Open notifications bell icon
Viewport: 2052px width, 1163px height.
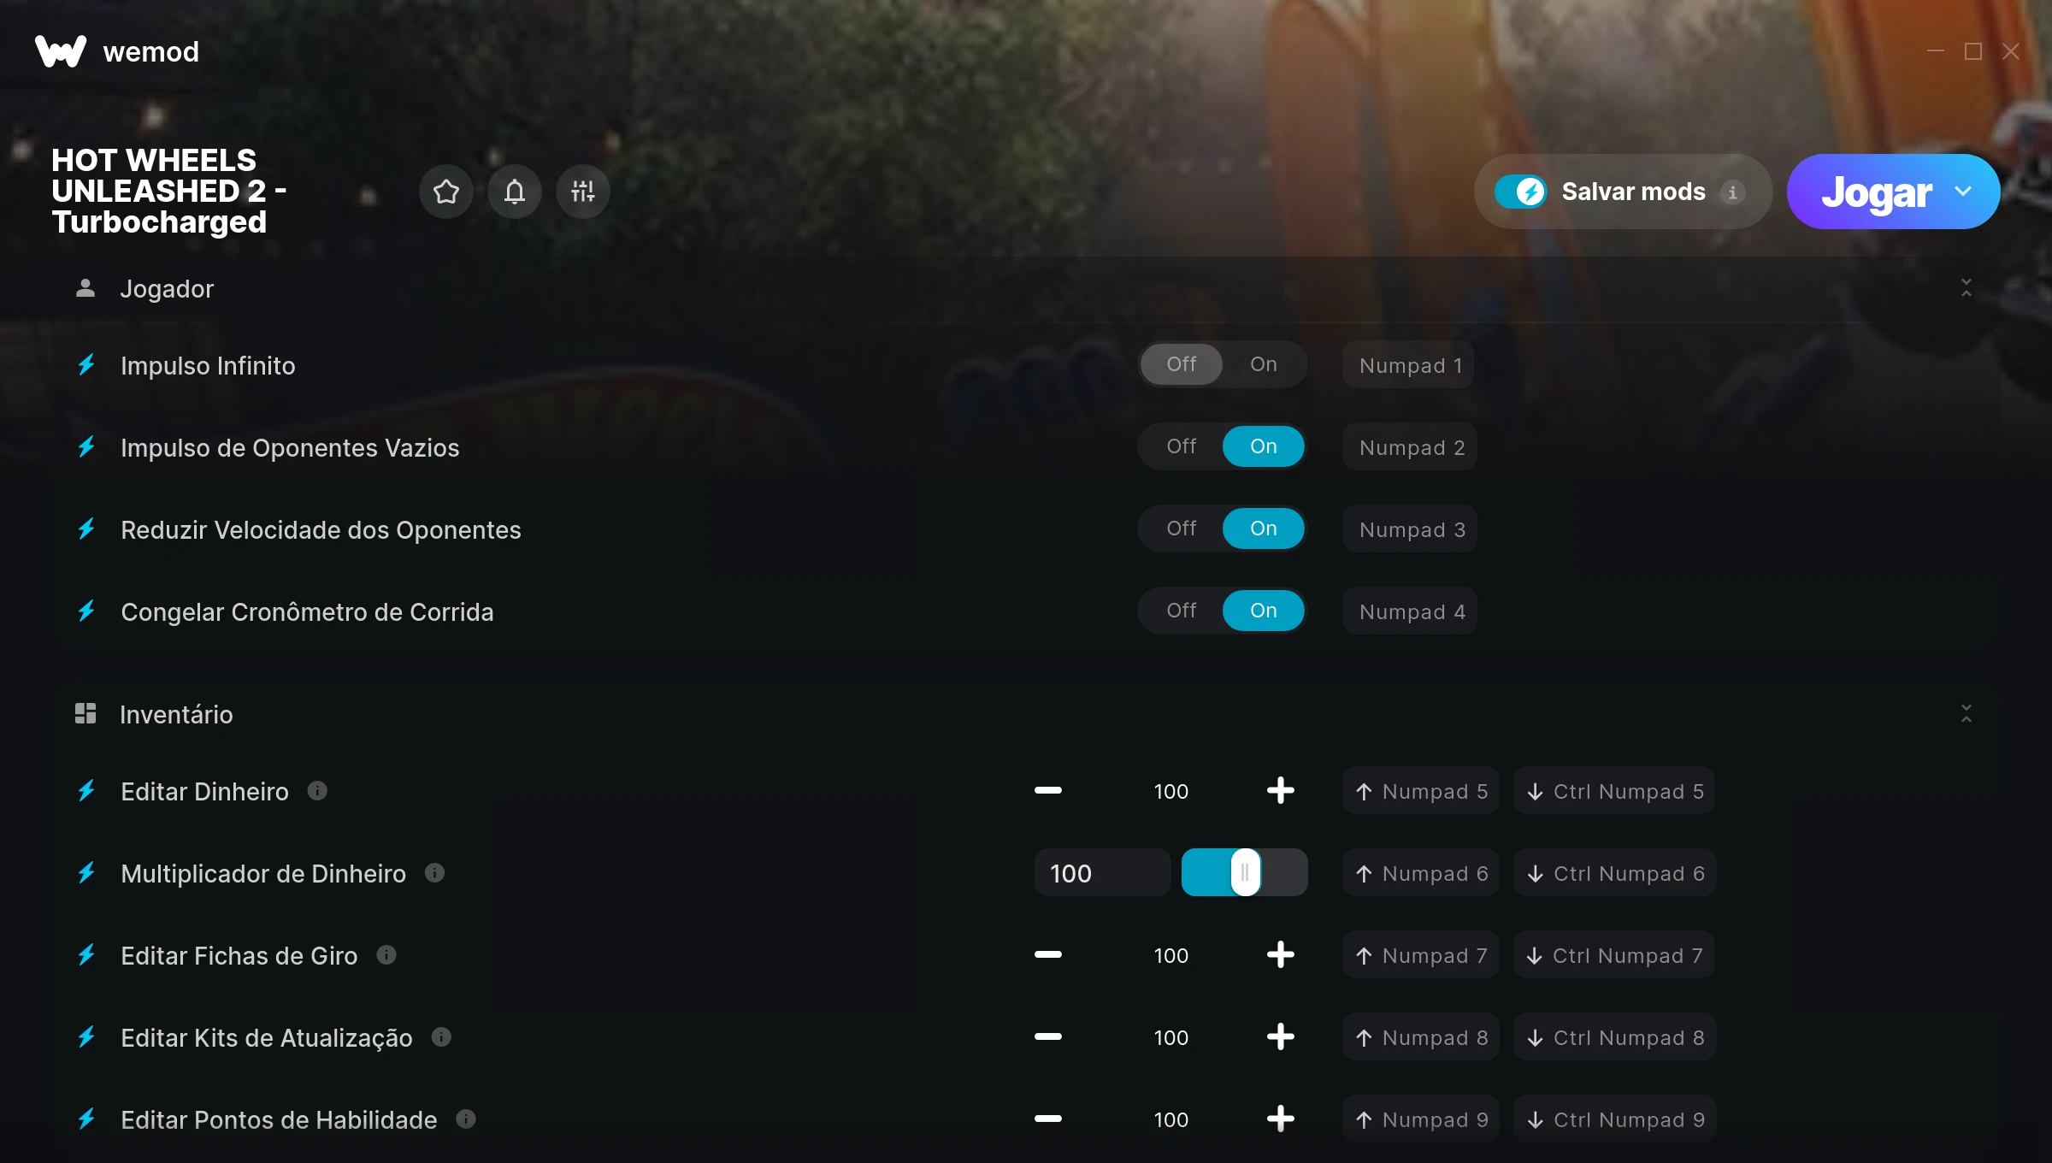pos(515,192)
